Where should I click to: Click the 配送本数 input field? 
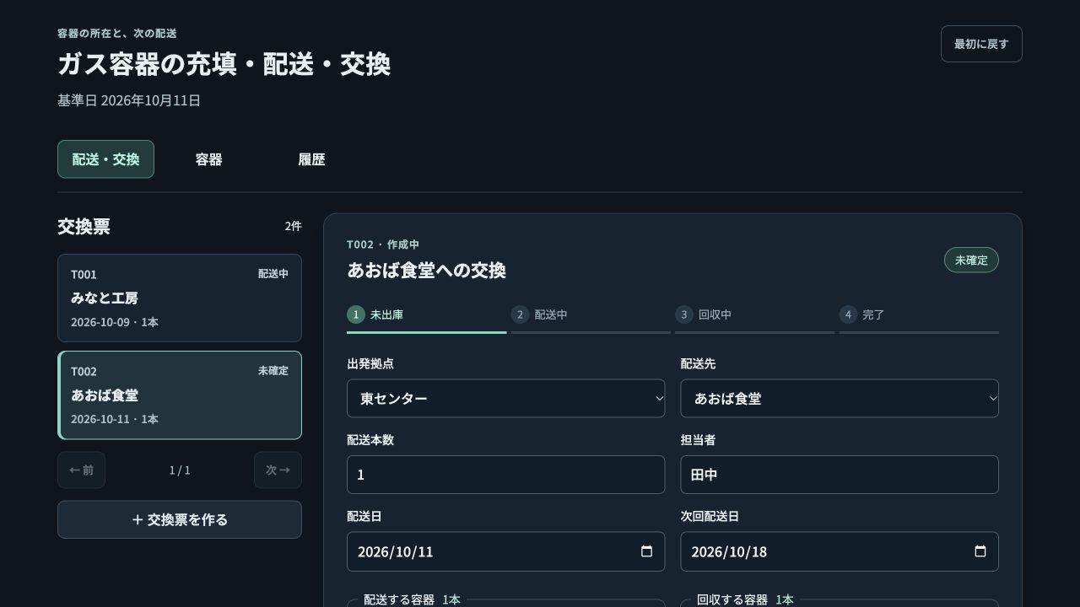505,475
